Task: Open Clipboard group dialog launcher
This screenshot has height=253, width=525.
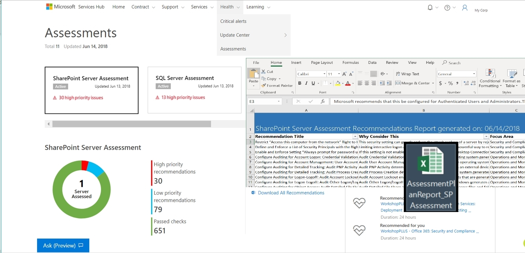Action: 292,92
